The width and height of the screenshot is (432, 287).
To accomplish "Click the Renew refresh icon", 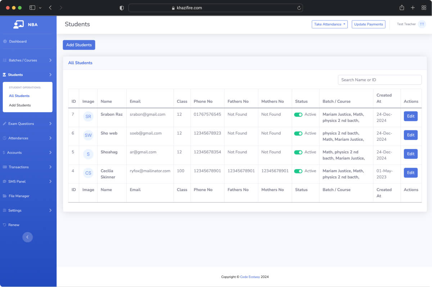I will 5,225.
